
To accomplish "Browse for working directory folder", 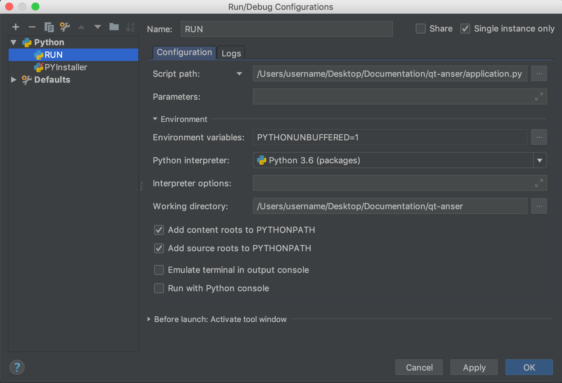I will 539,206.
